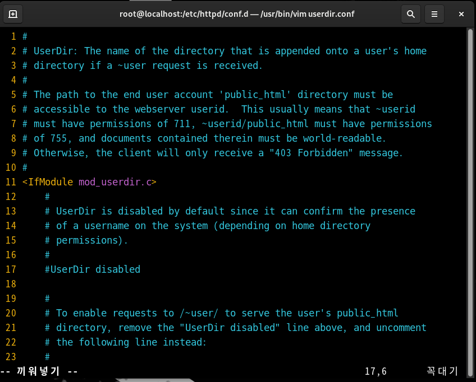
Task: Click the vertical scrollbar thumb
Action: pyautogui.click(x=470, y=203)
